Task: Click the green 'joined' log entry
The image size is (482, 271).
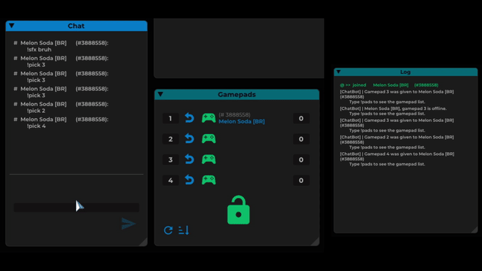Action: [x=389, y=85]
